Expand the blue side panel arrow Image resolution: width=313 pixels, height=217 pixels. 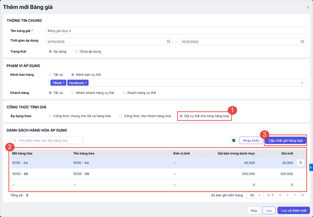[311, 167]
